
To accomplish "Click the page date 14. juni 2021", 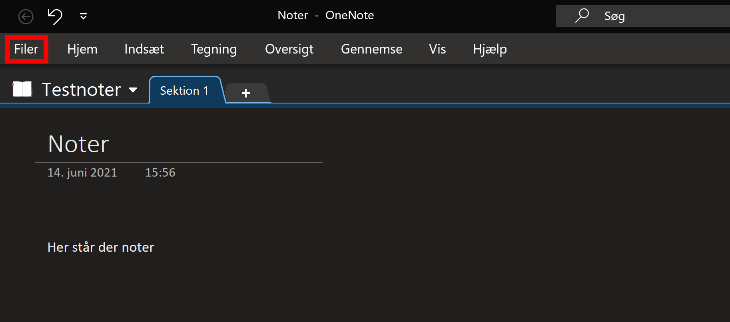I will (x=82, y=173).
